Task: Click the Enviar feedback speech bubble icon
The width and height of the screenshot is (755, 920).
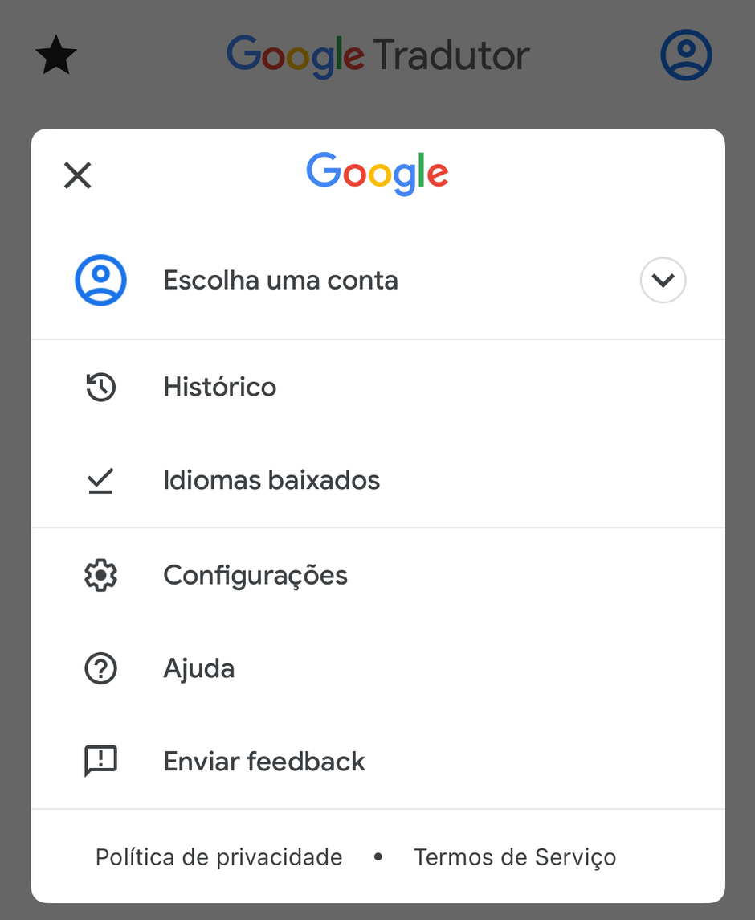Action: tap(100, 762)
